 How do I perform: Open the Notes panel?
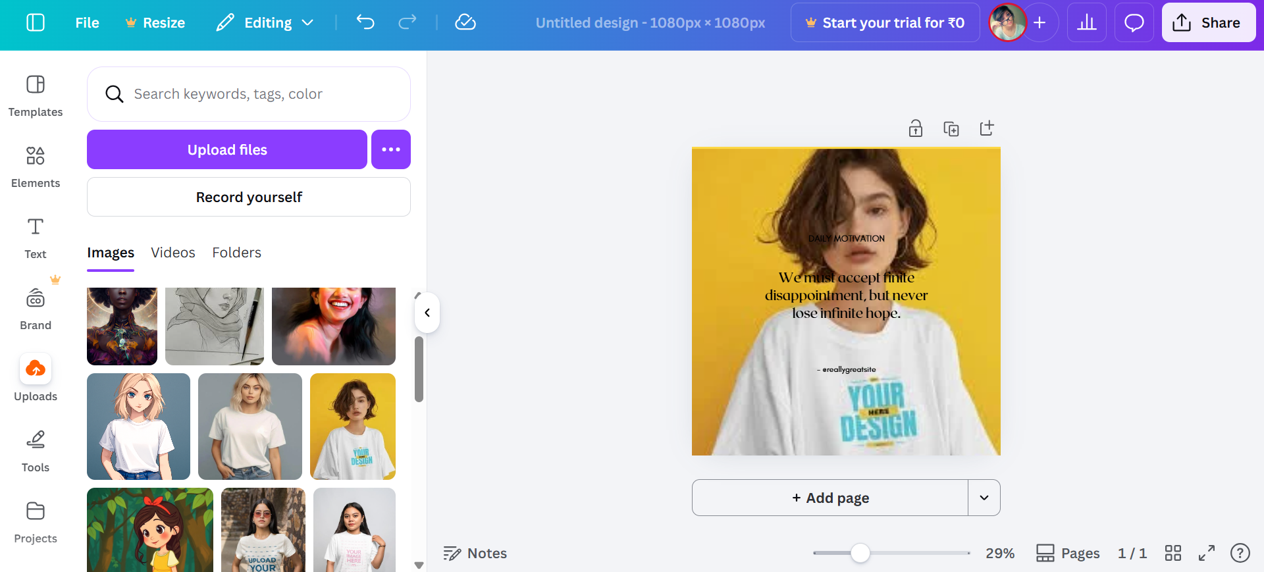coord(475,554)
